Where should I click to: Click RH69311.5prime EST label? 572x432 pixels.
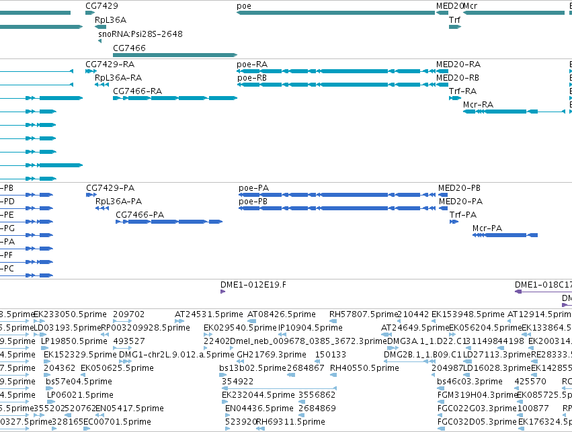pos(291,422)
